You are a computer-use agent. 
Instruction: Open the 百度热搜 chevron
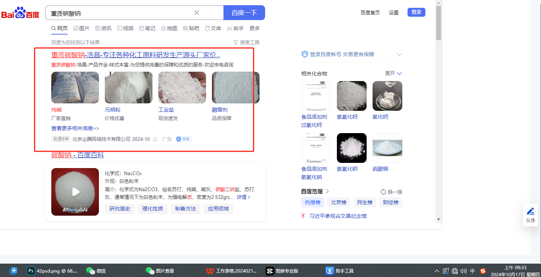pyautogui.click(x=327, y=191)
